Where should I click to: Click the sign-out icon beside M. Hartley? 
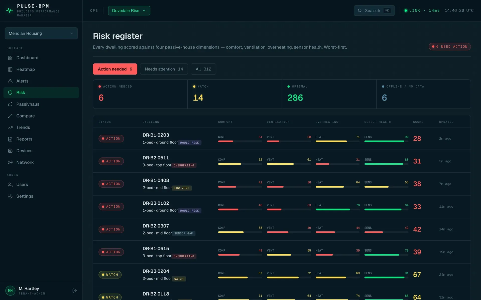pos(74,290)
